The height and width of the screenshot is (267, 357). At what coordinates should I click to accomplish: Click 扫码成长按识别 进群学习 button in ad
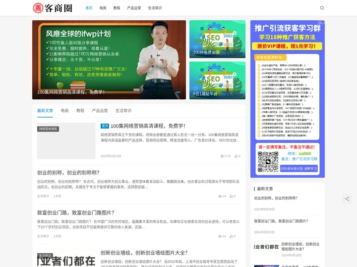pos(298,169)
